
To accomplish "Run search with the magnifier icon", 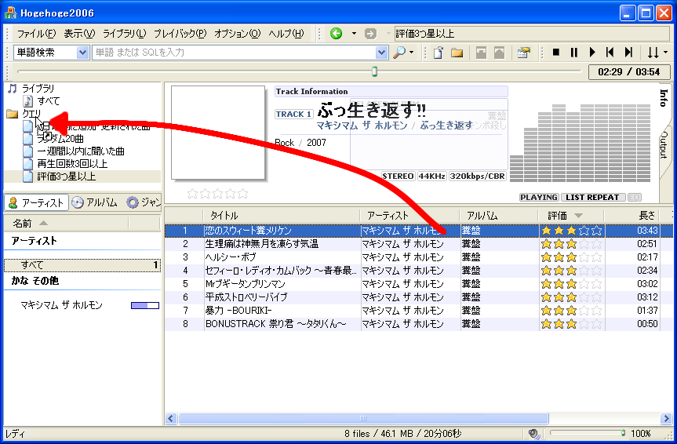I will click(399, 53).
